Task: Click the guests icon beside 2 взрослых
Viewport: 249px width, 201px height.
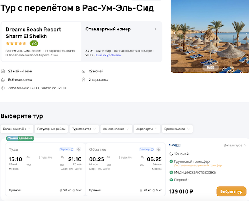Action: point(83,79)
